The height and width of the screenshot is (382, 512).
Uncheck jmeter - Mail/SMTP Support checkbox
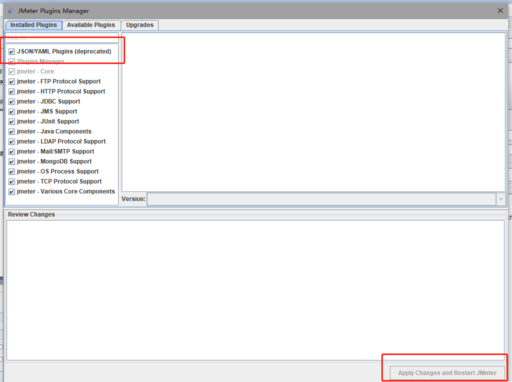tap(12, 151)
